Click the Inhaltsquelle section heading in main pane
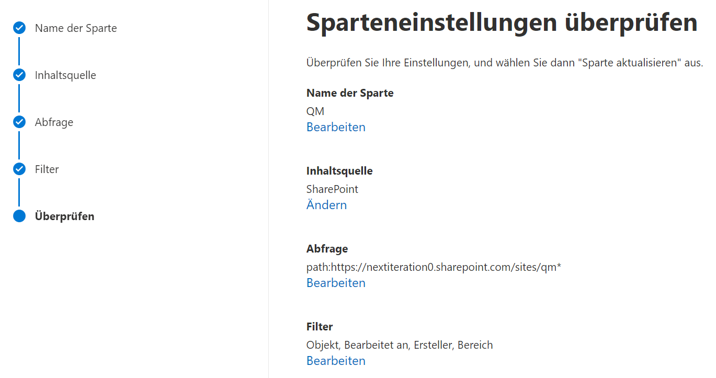This screenshot has height=378, width=716. pos(339,171)
